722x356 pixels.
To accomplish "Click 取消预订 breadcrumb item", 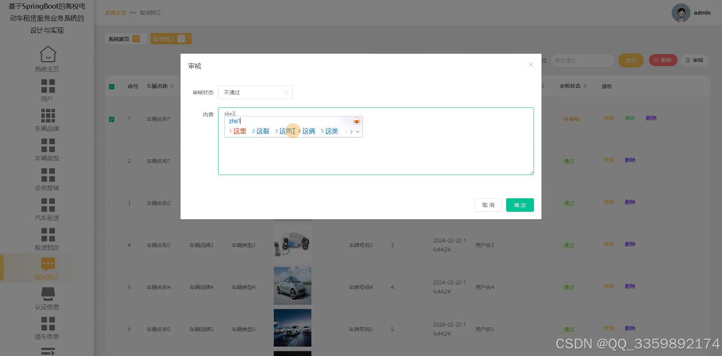I will click(x=150, y=13).
